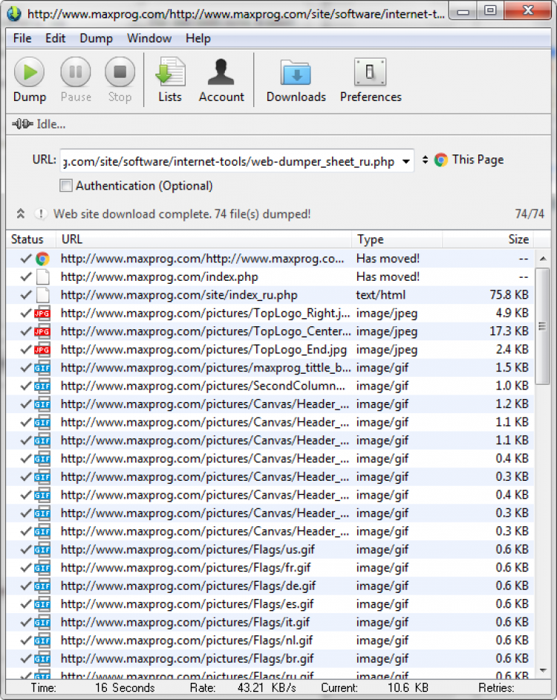Click the 43.21 KB/s rate status value

pyautogui.click(x=267, y=688)
